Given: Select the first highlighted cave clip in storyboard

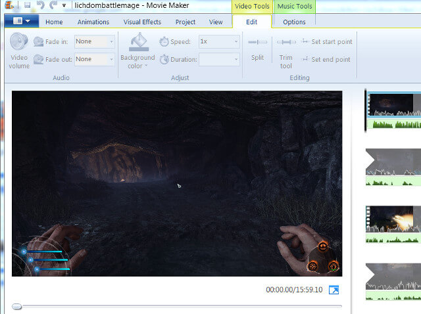Looking at the screenshot, I should click(x=394, y=105).
